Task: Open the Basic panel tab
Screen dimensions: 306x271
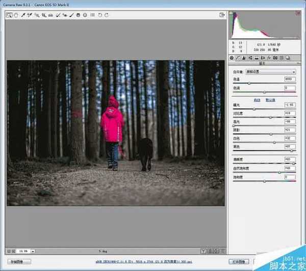Action: point(232,58)
